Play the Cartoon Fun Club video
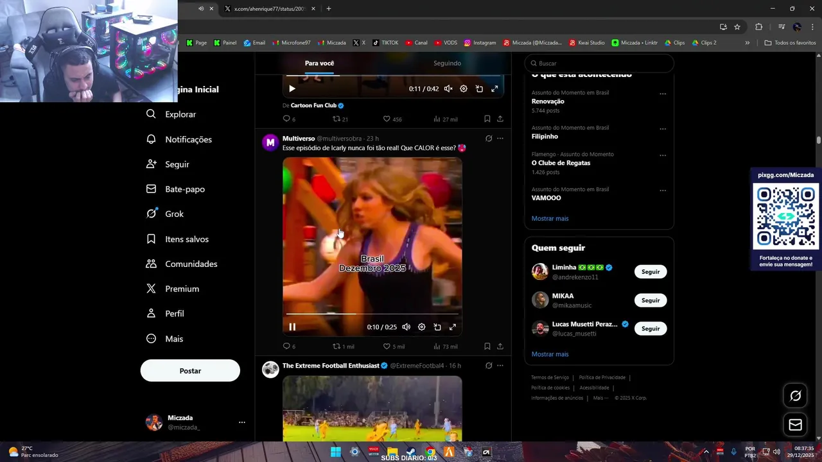Image resolution: width=822 pixels, height=462 pixels. pos(292,89)
